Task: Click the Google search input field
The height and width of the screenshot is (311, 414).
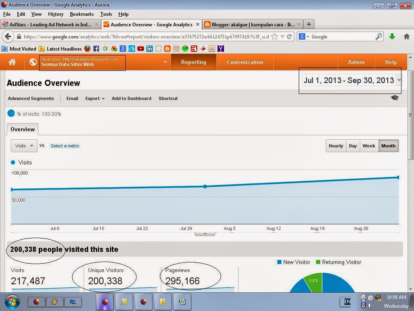Action: point(342,36)
